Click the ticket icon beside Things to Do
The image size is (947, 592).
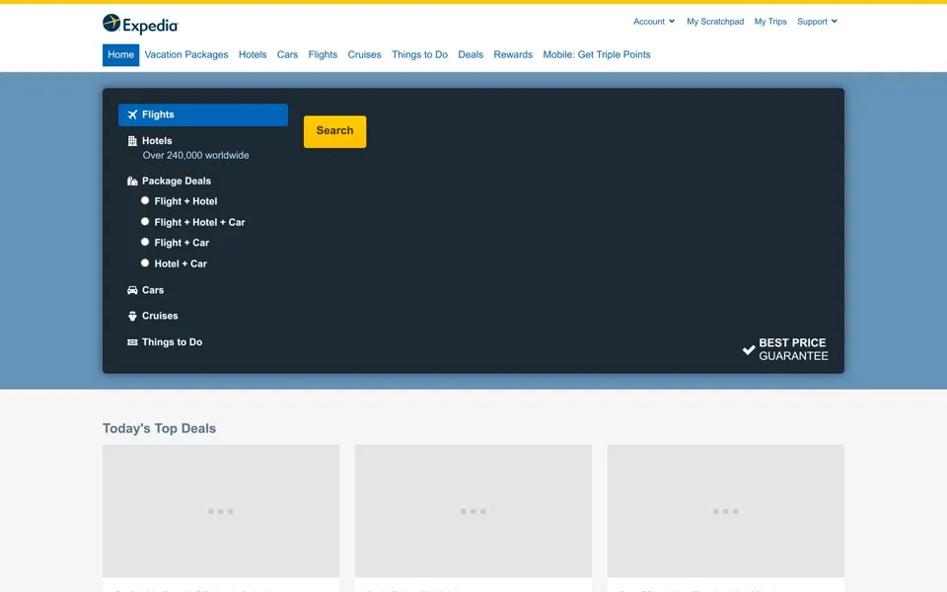pyautogui.click(x=132, y=342)
